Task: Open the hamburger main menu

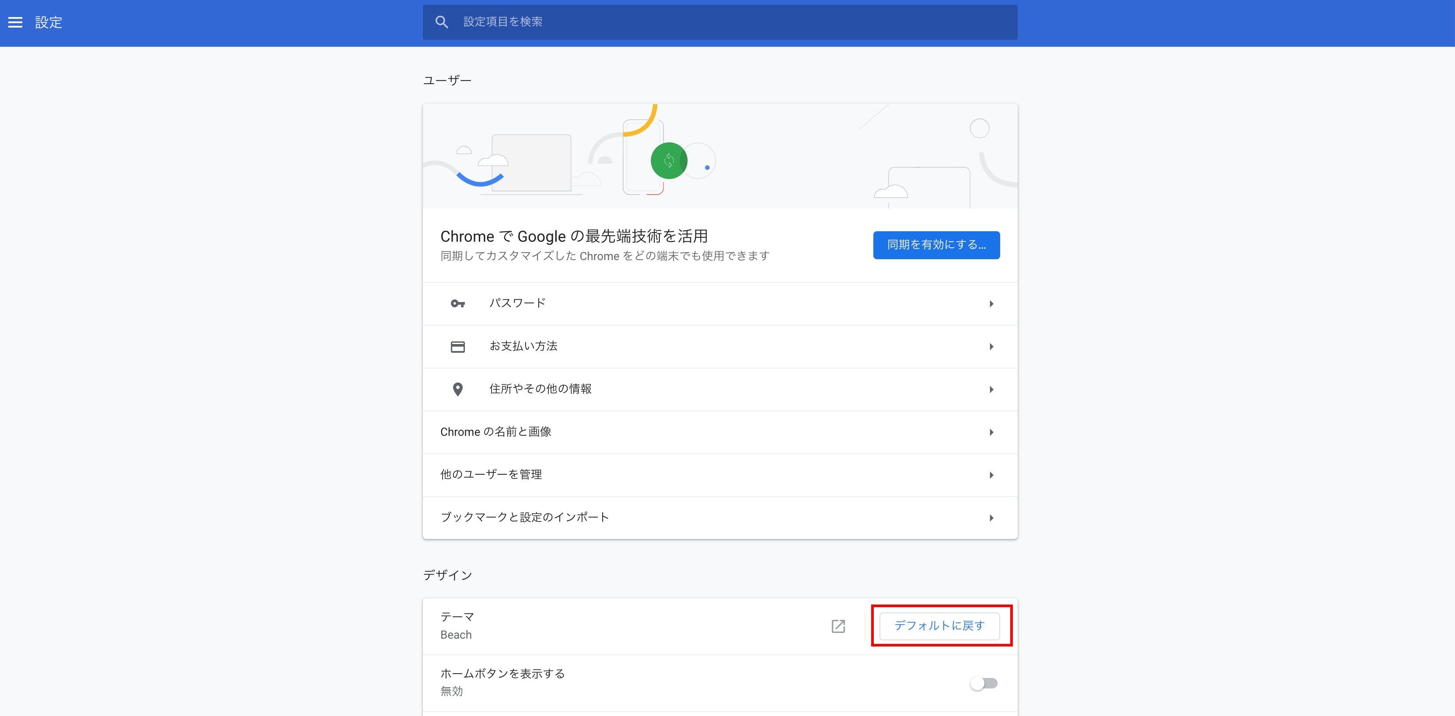Action: pyautogui.click(x=15, y=22)
